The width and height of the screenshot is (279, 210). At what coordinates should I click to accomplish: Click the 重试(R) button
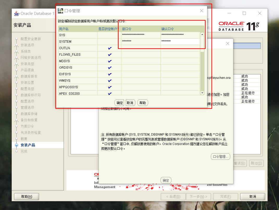(x=239, y=163)
